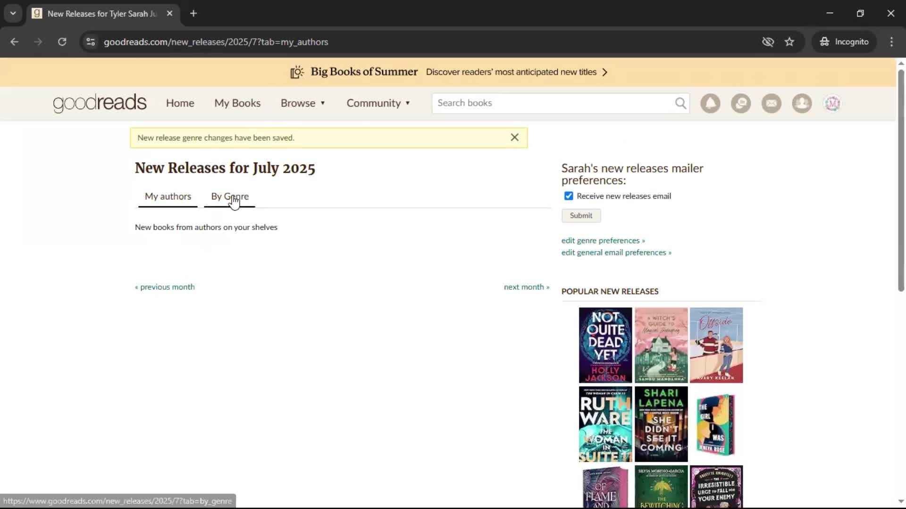
Task: Open the profile avatar menu
Action: tap(832, 103)
